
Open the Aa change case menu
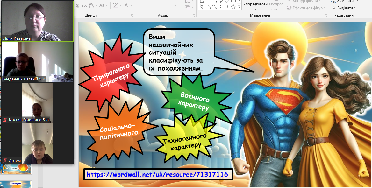pyautogui.click(x=102, y=5)
